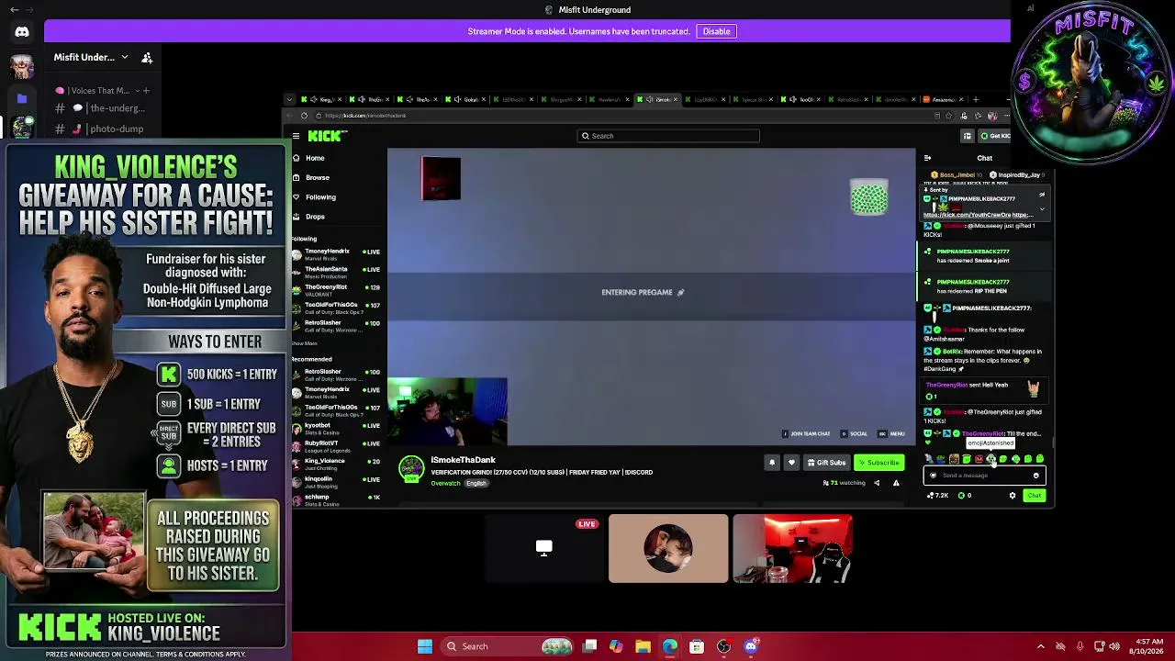1175x661 pixels.
Task: Click the iSmokeThaDank channel avatar
Action: [411, 468]
